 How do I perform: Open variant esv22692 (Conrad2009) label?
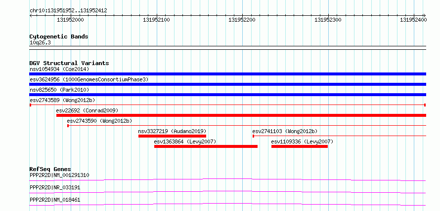tap(87, 110)
